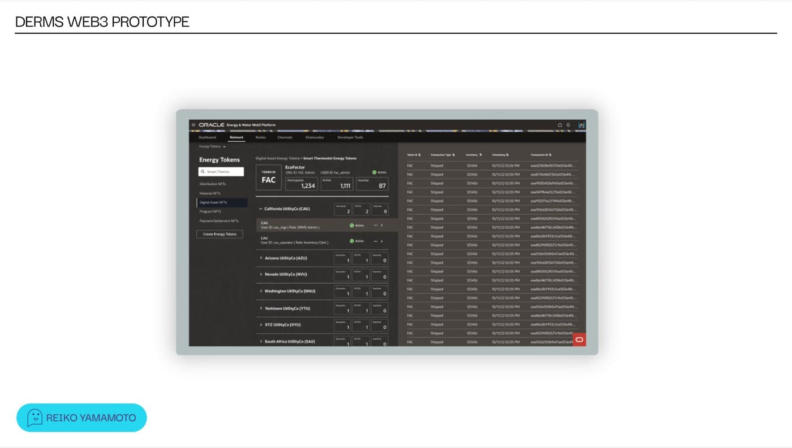This screenshot has width=792, height=448.
Task: Expand XYZ UtilityCo (XYU) section
Action: coord(261,325)
